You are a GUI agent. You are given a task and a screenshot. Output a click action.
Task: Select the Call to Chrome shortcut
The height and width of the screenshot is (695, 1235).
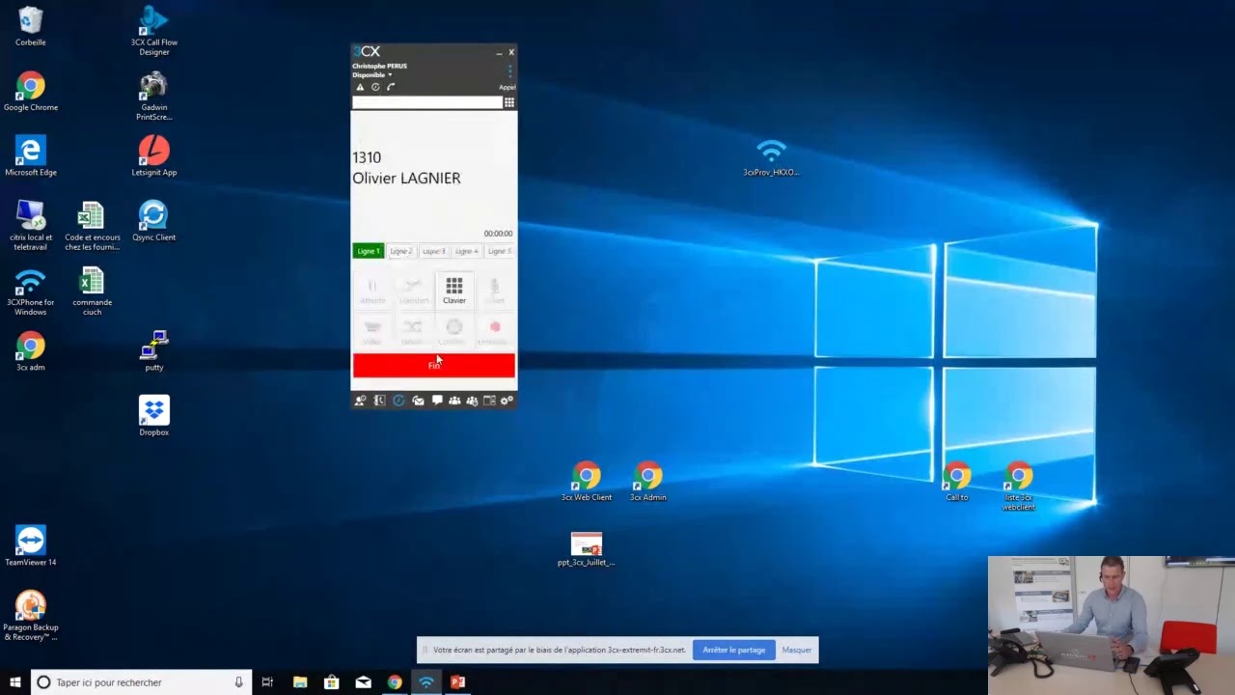coord(957,482)
